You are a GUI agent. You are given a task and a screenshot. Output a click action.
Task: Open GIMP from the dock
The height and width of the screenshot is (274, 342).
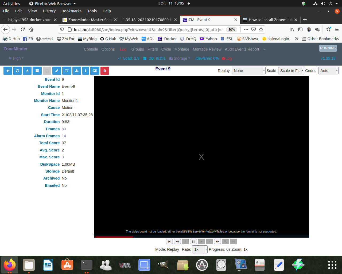[164, 265]
